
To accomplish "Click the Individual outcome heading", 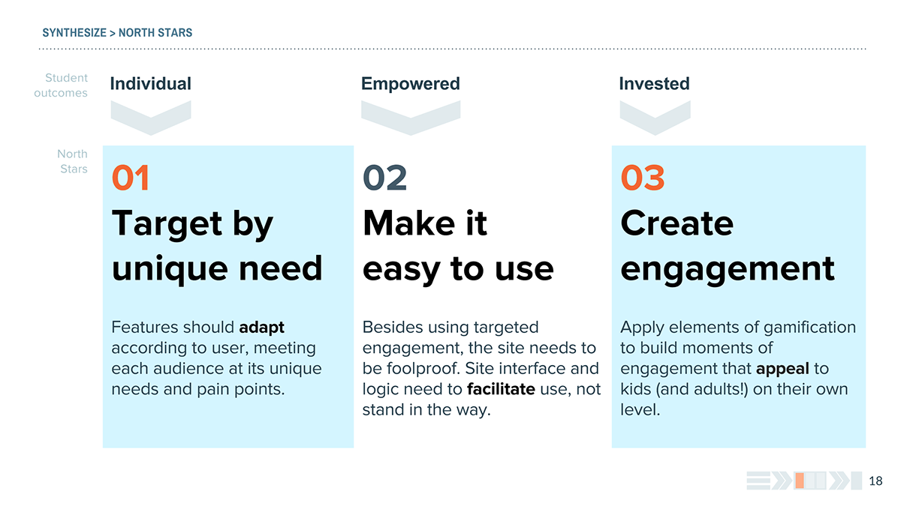I will pyautogui.click(x=150, y=84).
